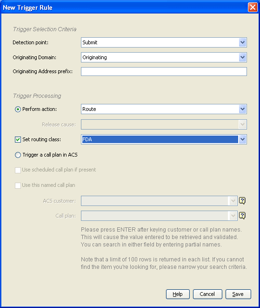Click the Cancel button

tap(207, 294)
